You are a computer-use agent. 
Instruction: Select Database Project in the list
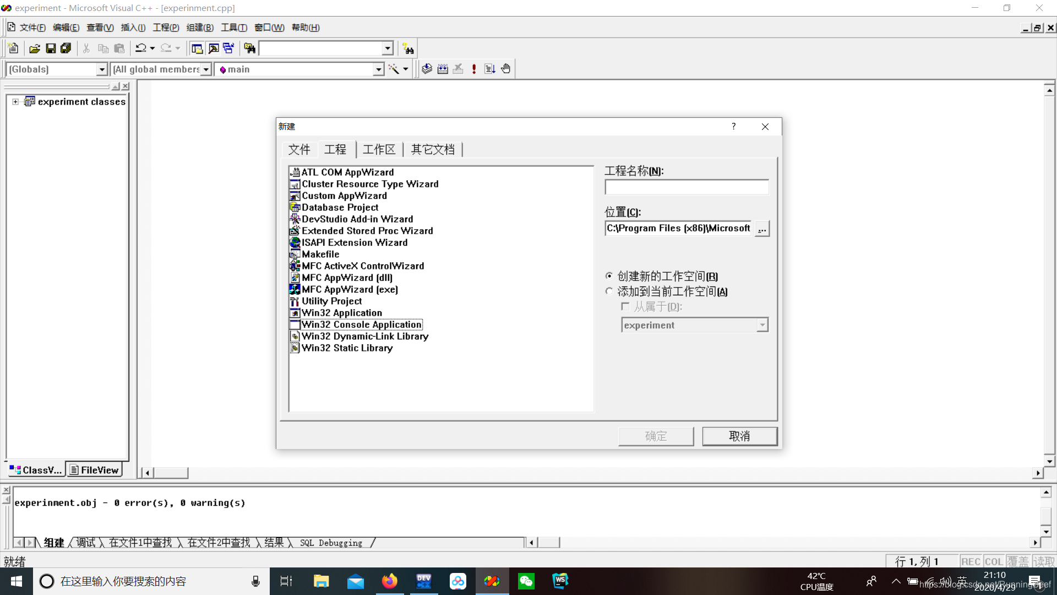(x=340, y=207)
